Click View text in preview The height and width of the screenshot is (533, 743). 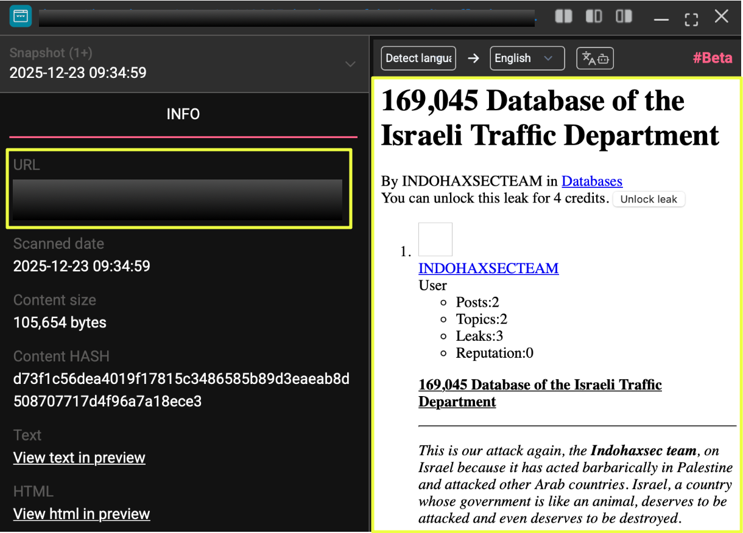click(79, 458)
